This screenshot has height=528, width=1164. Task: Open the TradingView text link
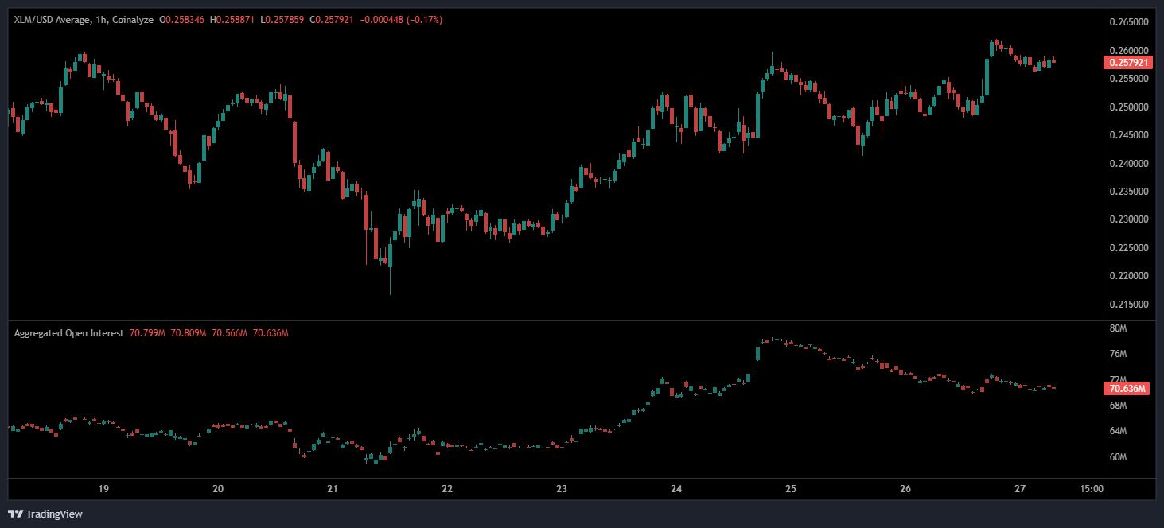[x=53, y=514]
